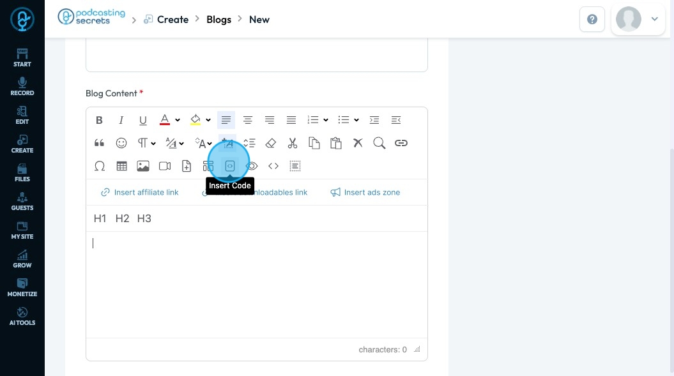Apply H3 heading
674x376 pixels.
(144, 219)
